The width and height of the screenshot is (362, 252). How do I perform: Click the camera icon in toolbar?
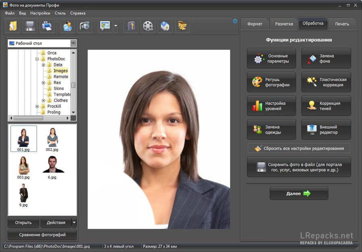pos(84,26)
